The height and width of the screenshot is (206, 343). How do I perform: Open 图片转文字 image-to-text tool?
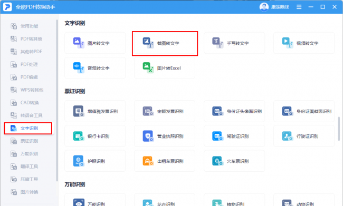pos(95,43)
